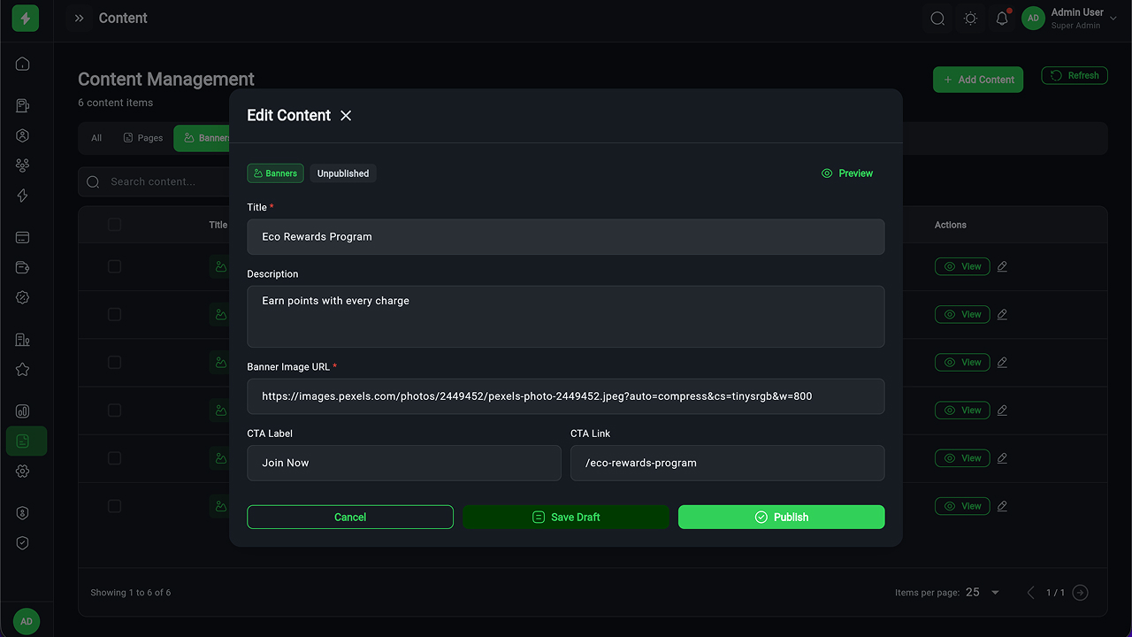Viewport: 1132px width, 637px height.
Task: Toggle the light/dark theme sun icon
Action: click(970, 19)
